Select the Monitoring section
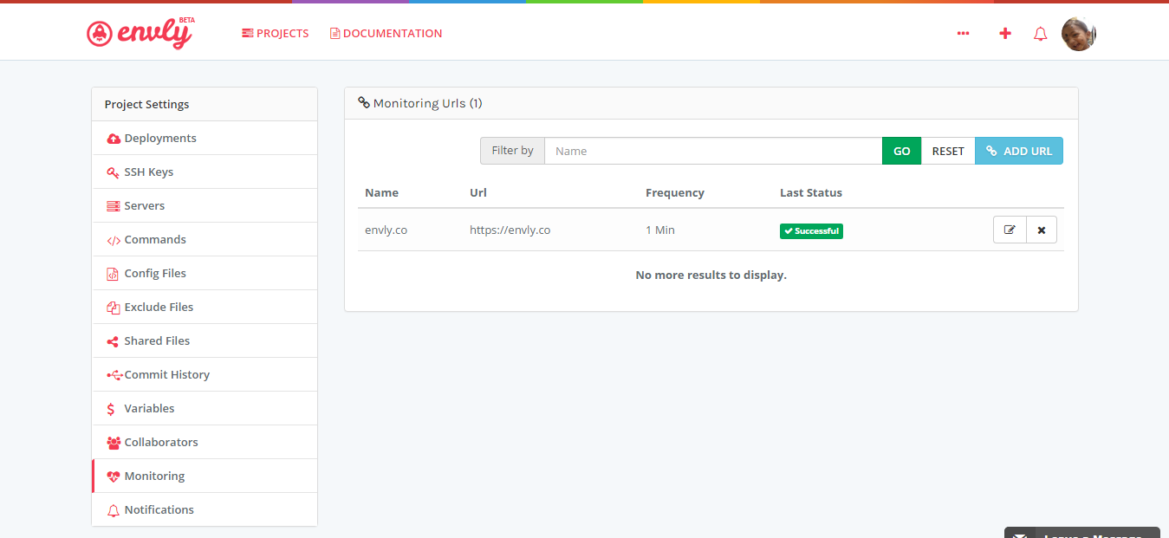This screenshot has height=538, width=1169. 205,476
